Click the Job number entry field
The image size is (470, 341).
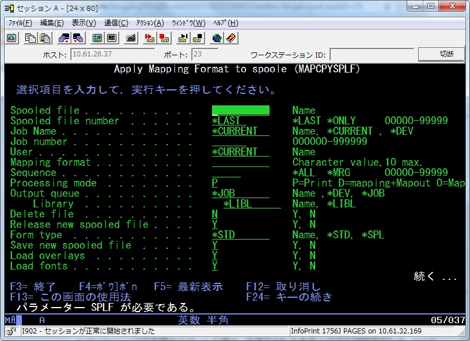(x=229, y=142)
